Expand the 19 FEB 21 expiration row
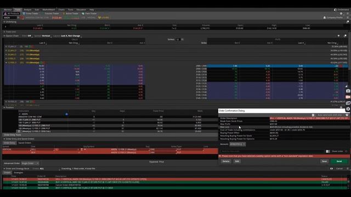The width and height of the screenshot is (351, 197). (x=6, y=101)
